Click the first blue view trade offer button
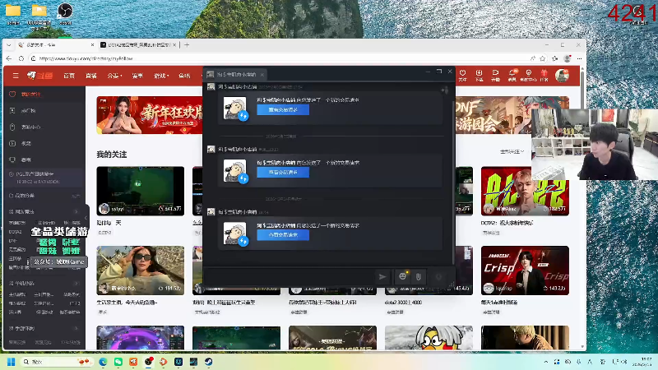The image size is (658, 370). pyautogui.click(x=283, y=109)
